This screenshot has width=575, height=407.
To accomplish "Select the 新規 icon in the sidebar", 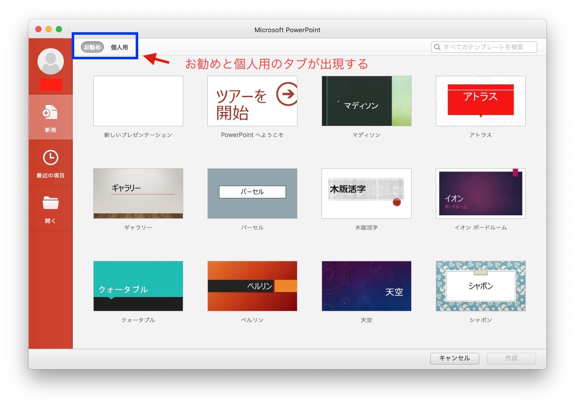I will click(50, 117).
